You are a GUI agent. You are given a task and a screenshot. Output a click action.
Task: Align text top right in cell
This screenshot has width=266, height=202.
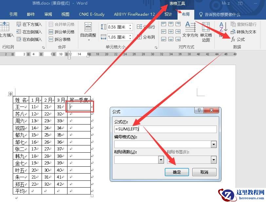tap(178, 24)
